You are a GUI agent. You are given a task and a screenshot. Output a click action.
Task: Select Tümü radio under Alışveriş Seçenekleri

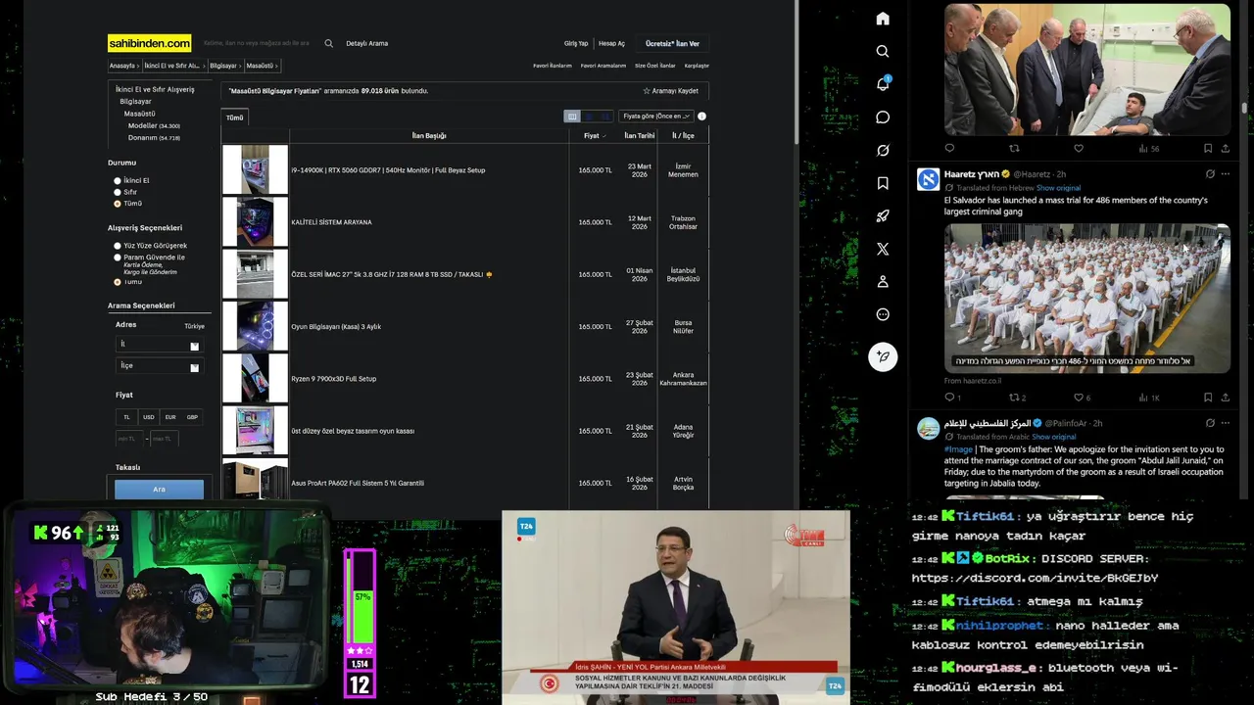pos(118,282)
